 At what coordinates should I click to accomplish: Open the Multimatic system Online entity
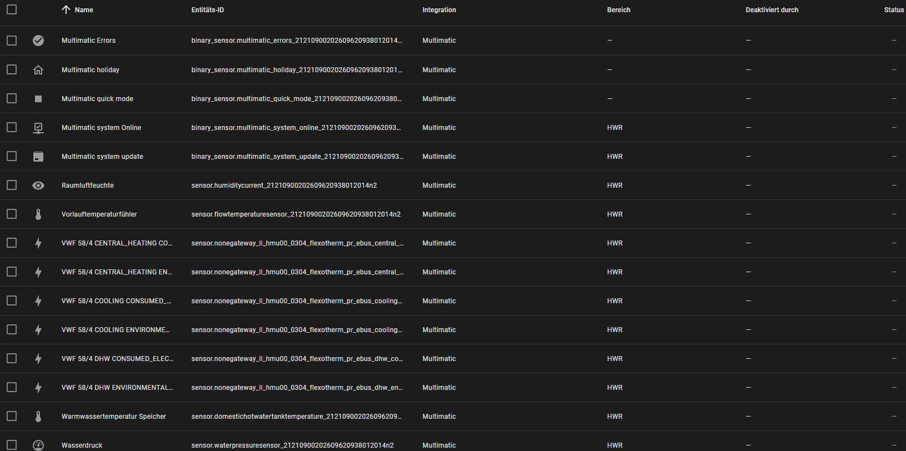click(101, 128)
